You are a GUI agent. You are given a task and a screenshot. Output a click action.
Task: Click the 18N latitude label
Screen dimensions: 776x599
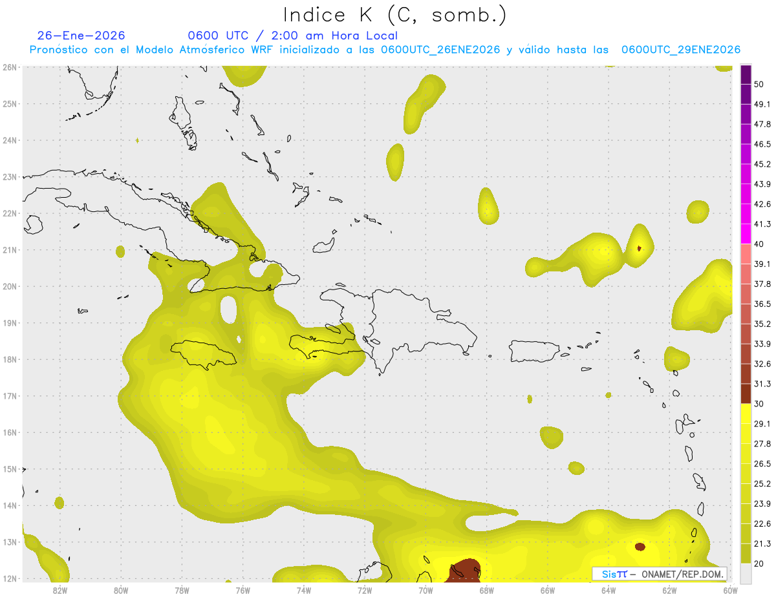(x=10, y=359)
